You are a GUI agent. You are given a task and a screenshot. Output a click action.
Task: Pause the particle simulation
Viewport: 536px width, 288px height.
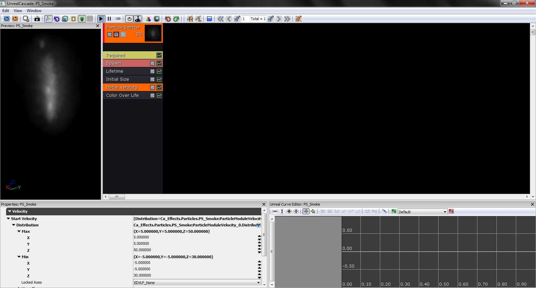(109, 19)
